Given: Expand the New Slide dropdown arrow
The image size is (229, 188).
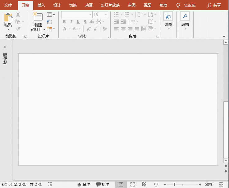Looking at the screenshot, I should pyautogui.click(x=44, y=30).
